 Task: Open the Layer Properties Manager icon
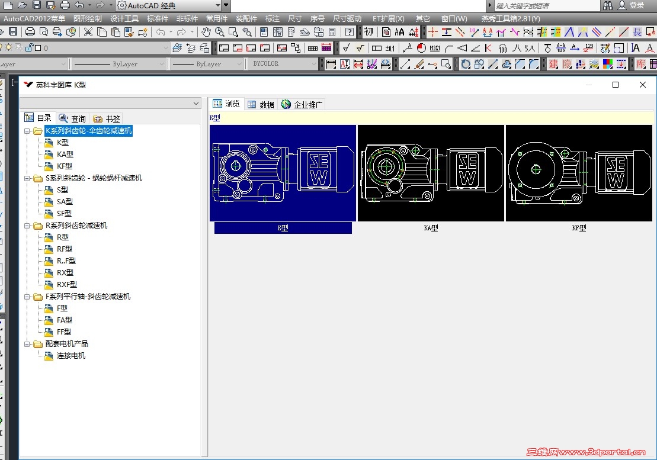177,48
